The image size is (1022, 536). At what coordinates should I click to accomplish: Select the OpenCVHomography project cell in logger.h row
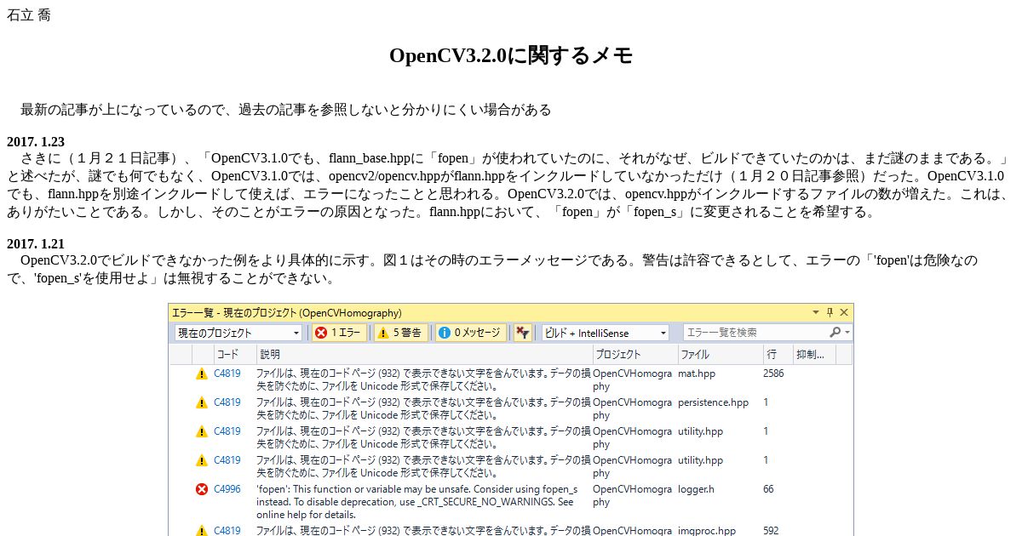click(x=632, y=495)
